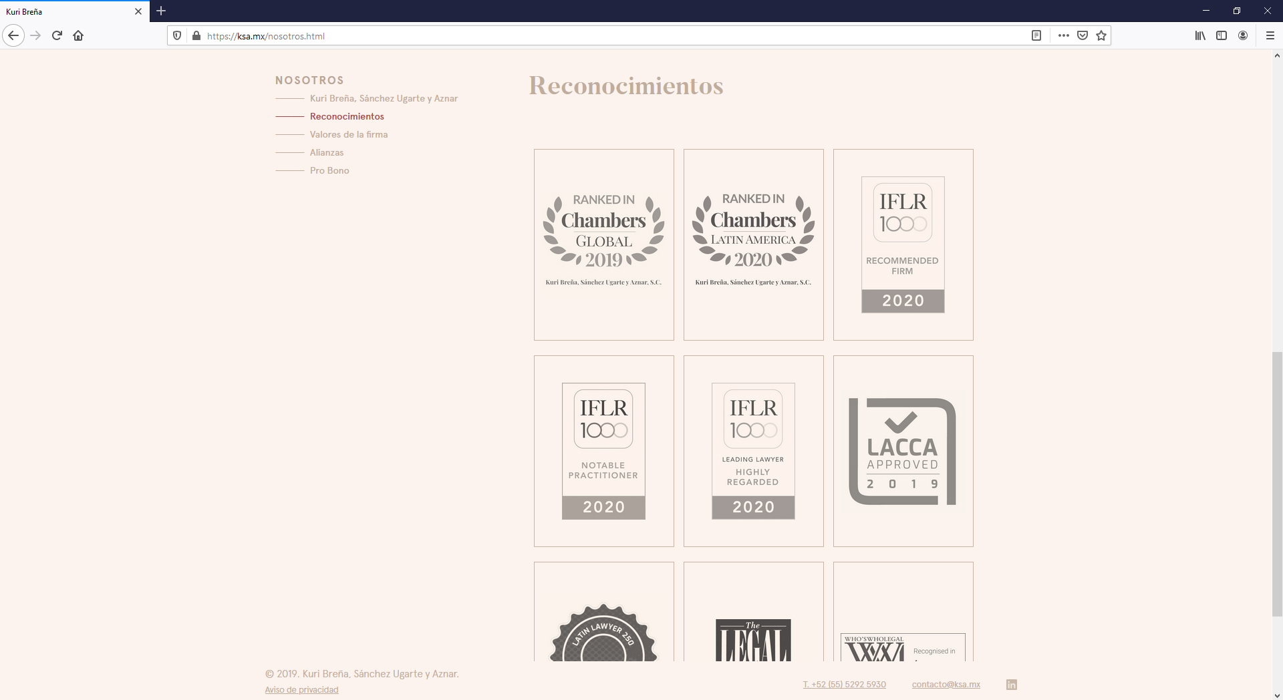Open tracking protection shield info

pyautogui.click(x=177, y=35)
